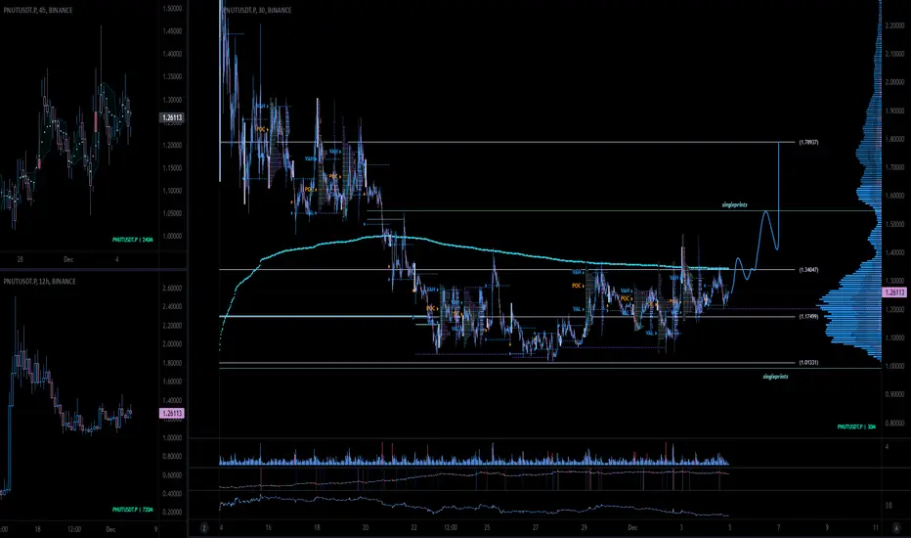911x538 pixels.
Task: Click the (1.78937) level label
Action: 808,142
